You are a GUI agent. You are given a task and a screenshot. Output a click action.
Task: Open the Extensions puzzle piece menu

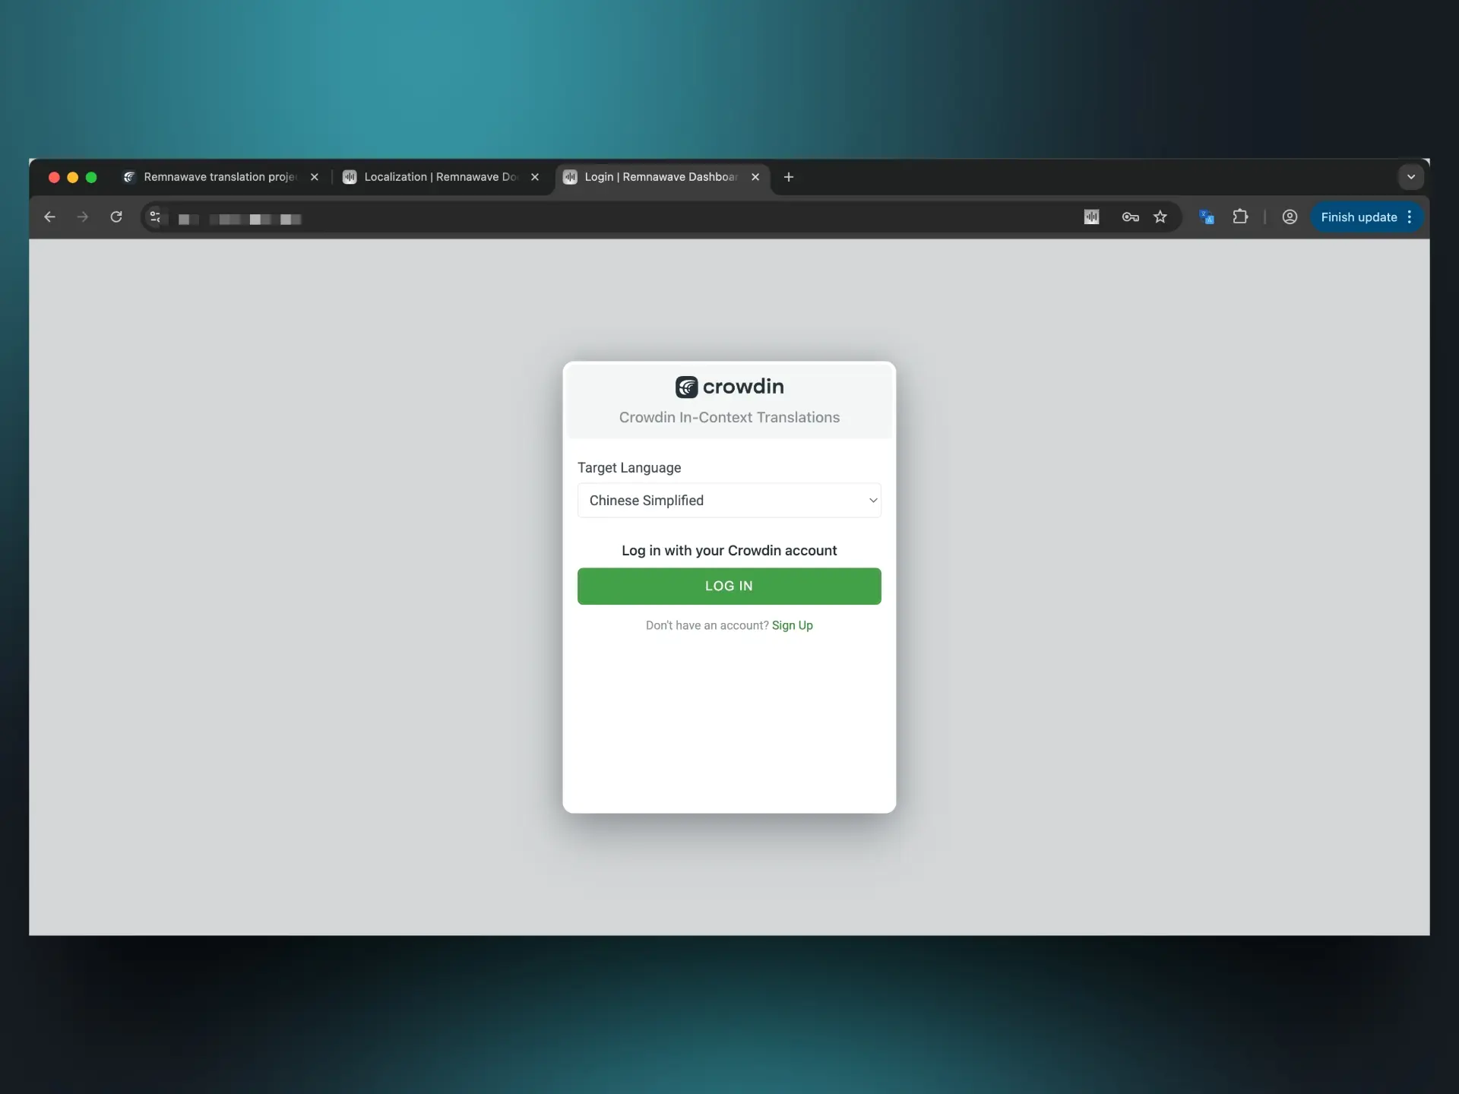pos(1240,217)
